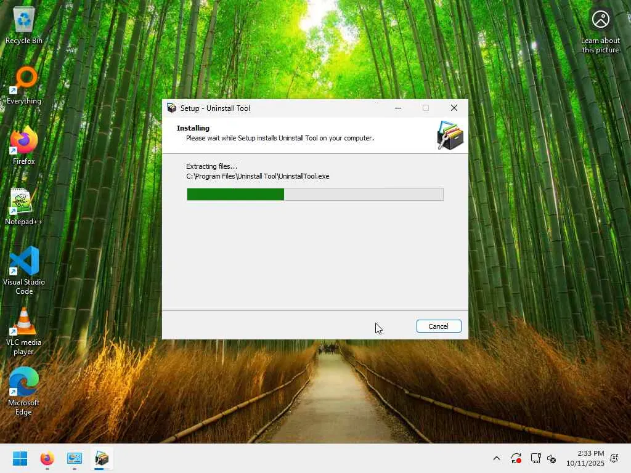This screenshot has width=631, height=473.
Task: Click the Uninstall Tool setup taskbar button
Action: [x=102, y=458]
